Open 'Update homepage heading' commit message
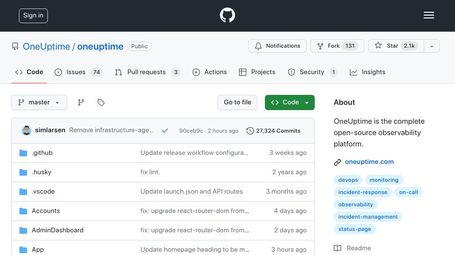Viewport: 455px width, 255px height. [195, 249]
